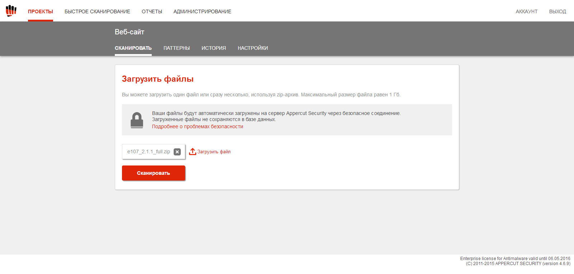
Task: Click the maximum file size description text
Action: coord(261,95)
